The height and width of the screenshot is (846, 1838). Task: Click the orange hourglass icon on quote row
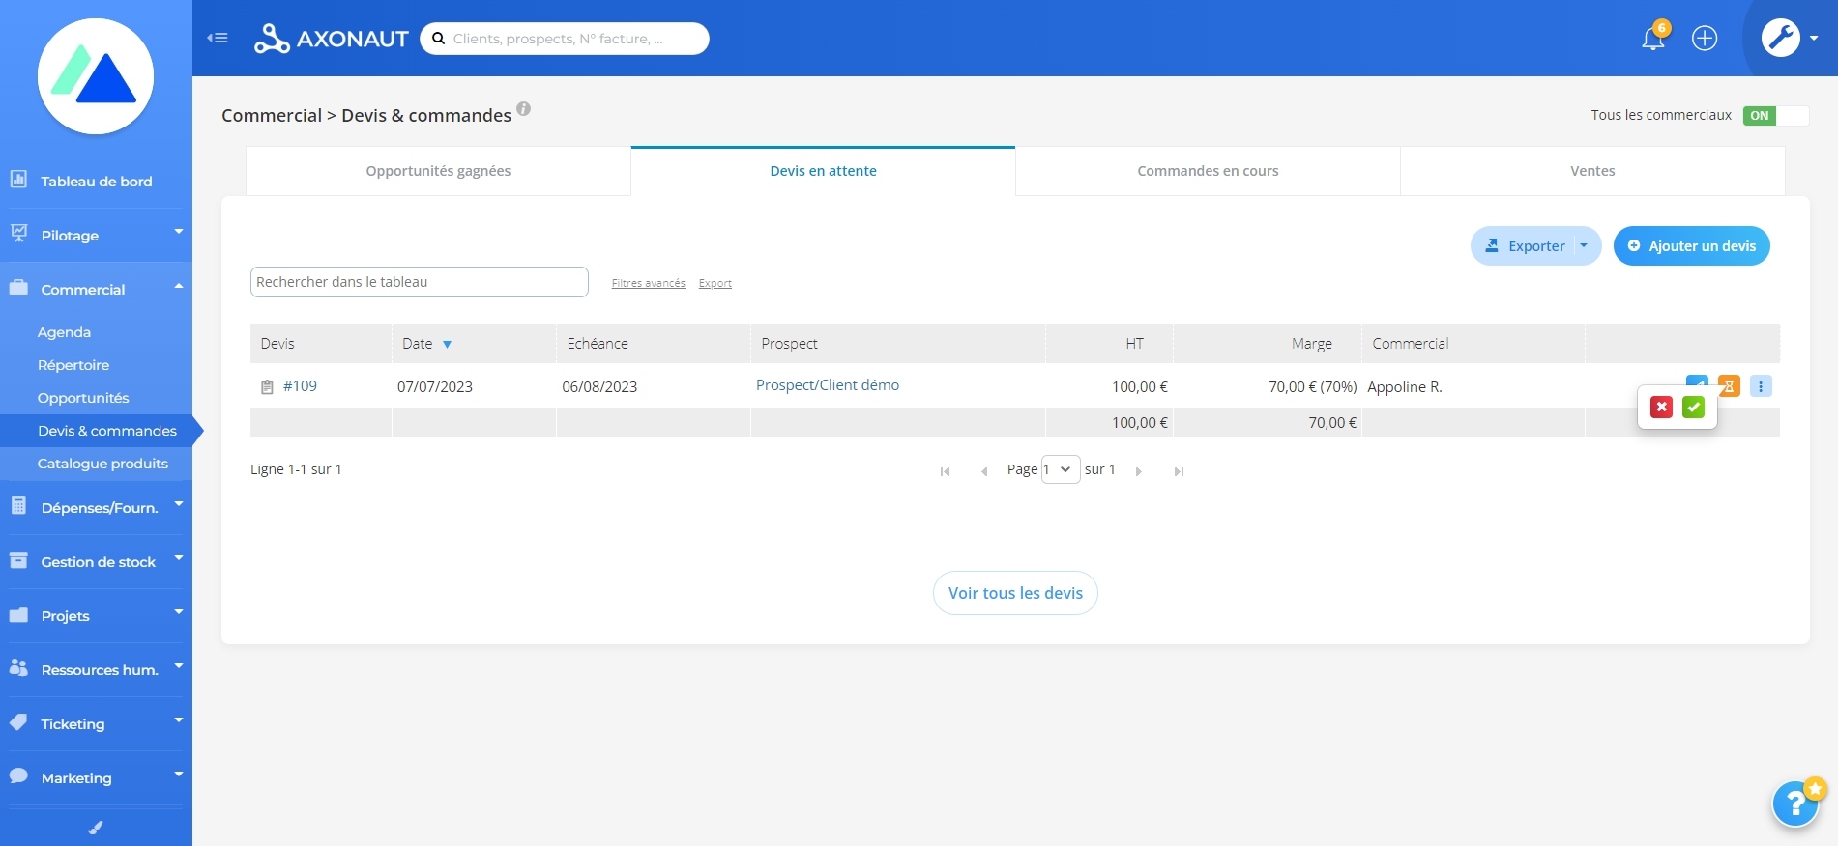pyautogui.click(x=1730, y=386)
